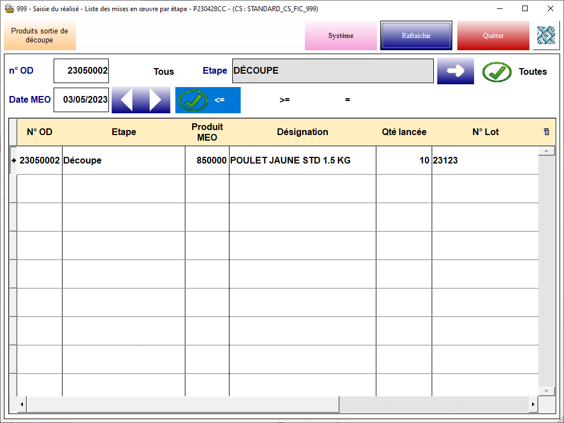Open the Système menu button

(341, 36)
